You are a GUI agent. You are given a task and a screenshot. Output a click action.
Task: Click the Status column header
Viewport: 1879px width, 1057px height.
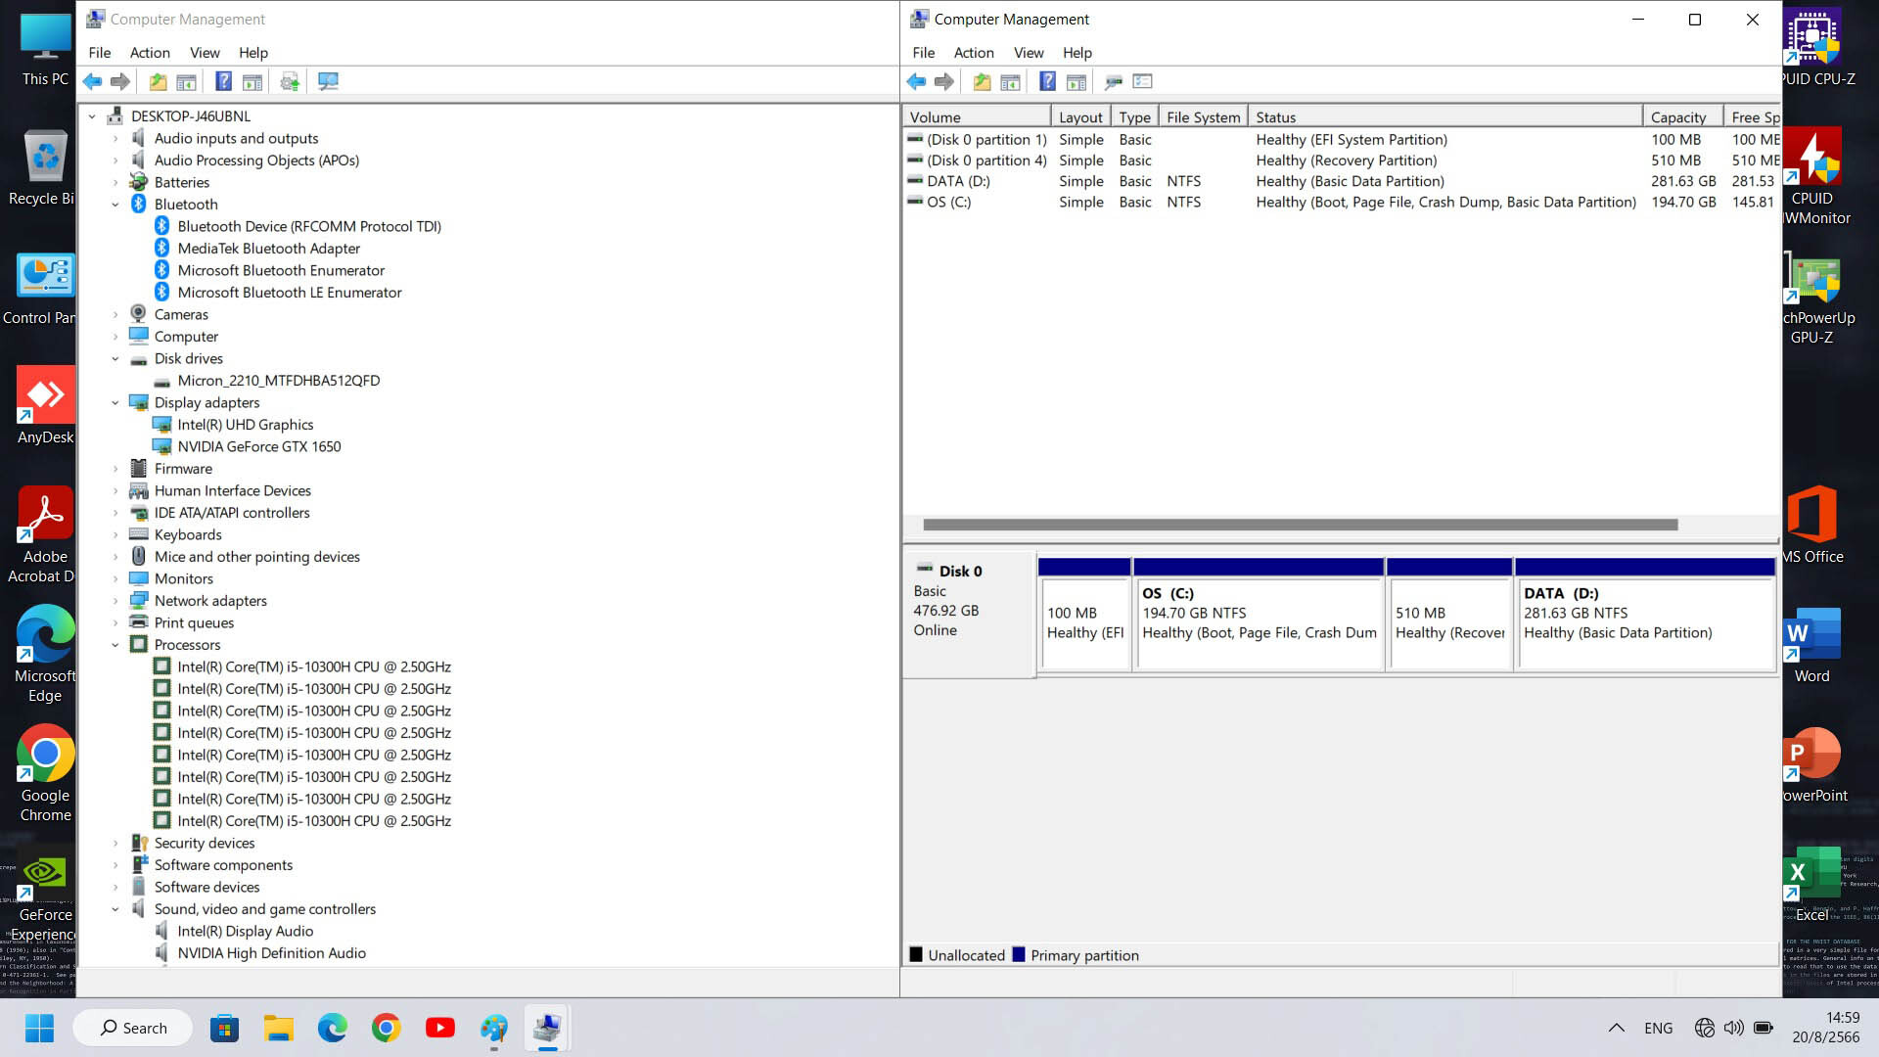[1275, 117]
